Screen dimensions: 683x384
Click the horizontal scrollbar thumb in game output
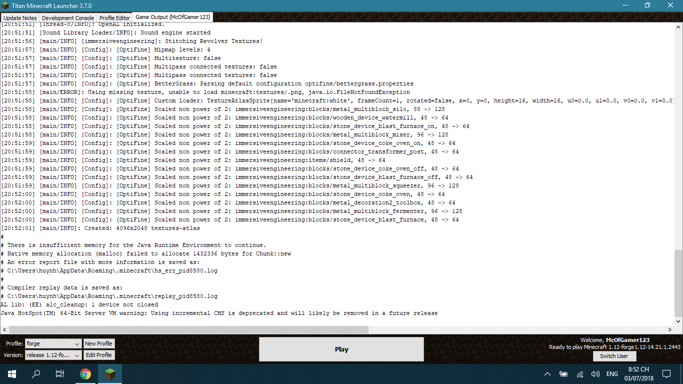point(188,330)
